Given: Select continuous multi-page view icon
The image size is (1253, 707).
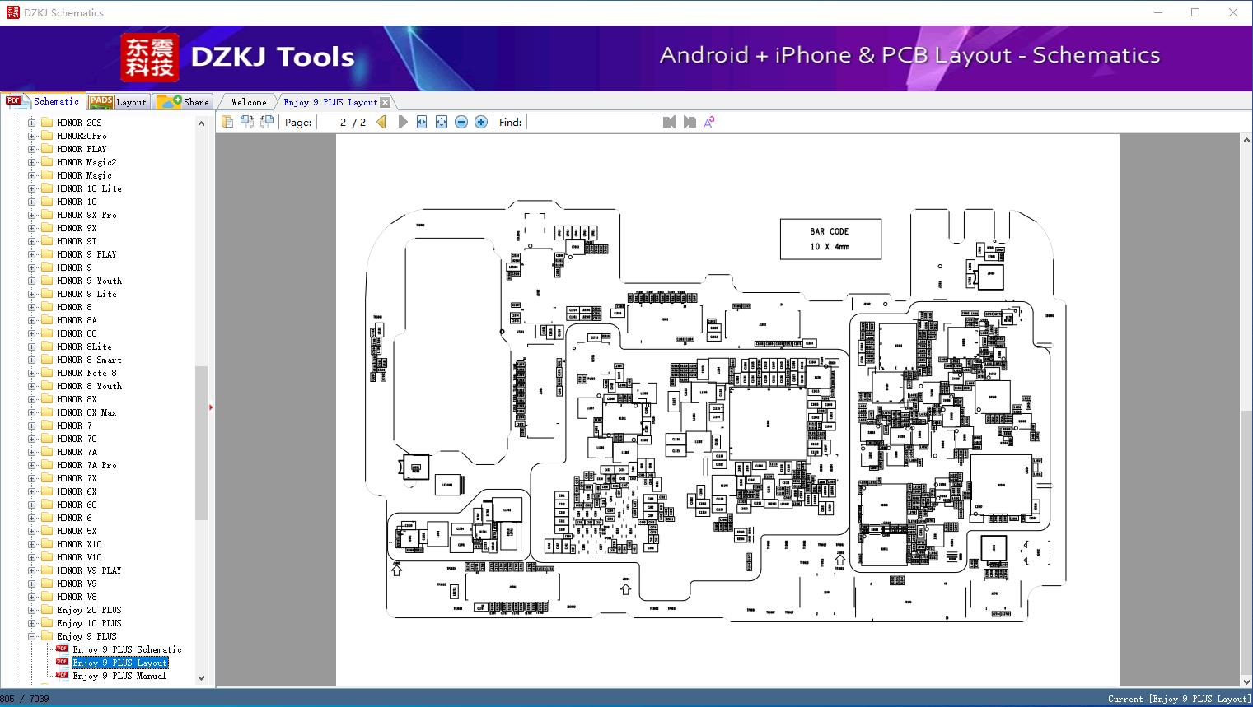Looking at the screenshot, I should (x=266, y=121).
